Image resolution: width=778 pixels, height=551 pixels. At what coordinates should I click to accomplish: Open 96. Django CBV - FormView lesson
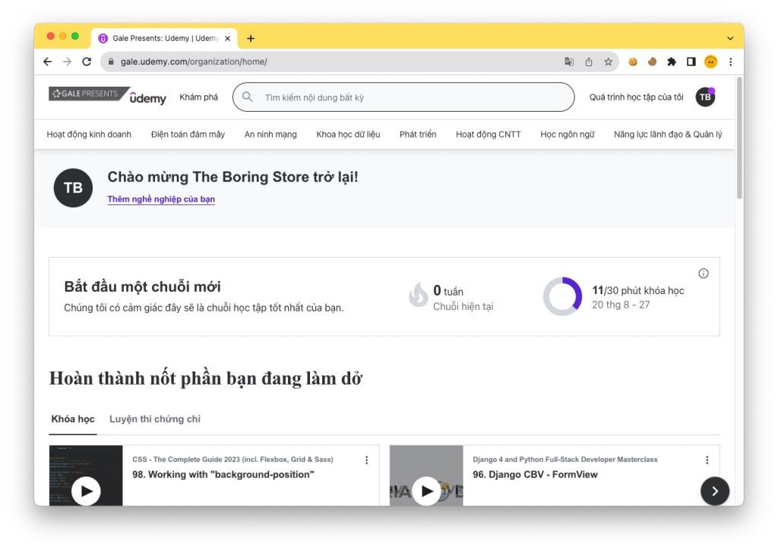tap(535, 474)
